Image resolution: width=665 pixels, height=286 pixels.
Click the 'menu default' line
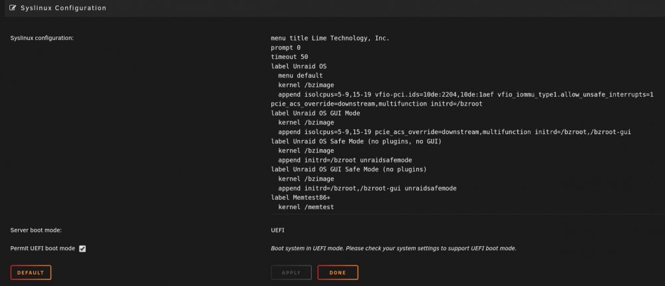[x=301, y=76]
